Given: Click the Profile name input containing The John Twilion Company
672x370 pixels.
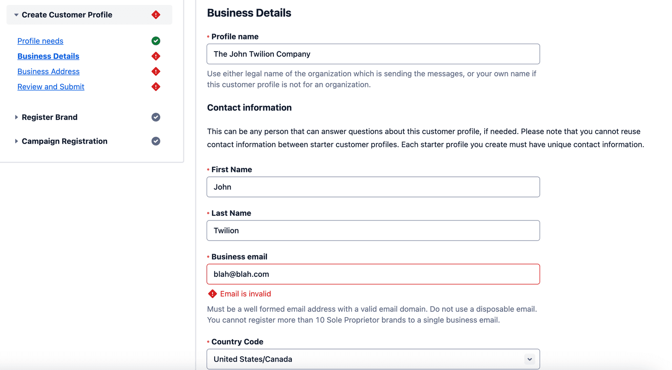Looking at the screenshot, I should click(x=373, y=54).
